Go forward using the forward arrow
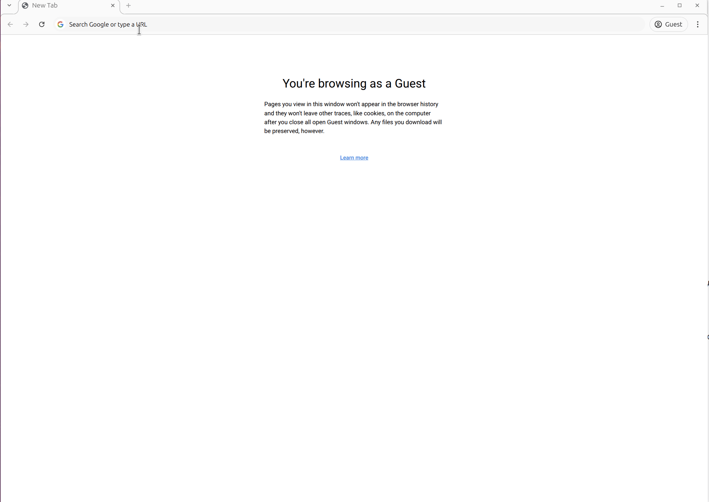 coord(26,24)
